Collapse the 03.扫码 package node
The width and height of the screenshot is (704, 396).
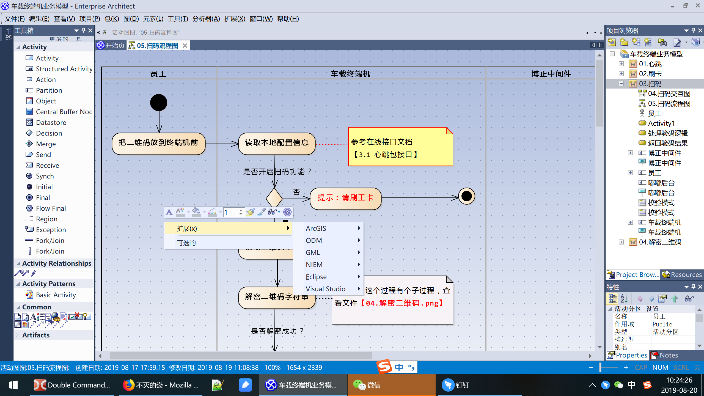tap(621, 84)
